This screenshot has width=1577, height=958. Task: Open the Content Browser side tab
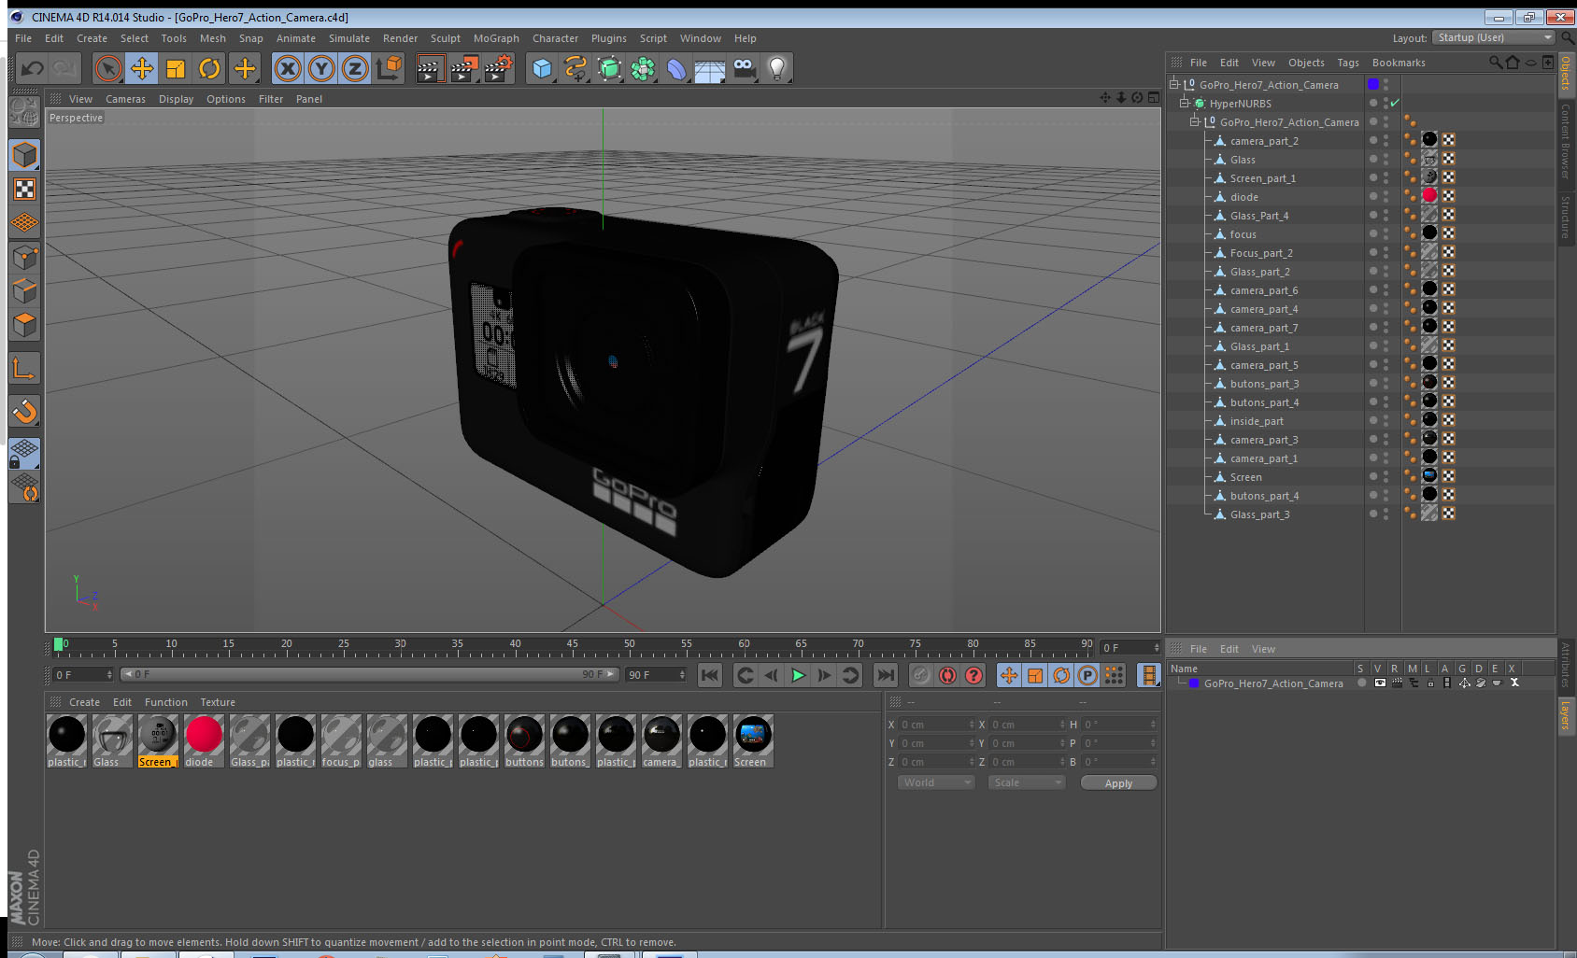[1565, 141]
